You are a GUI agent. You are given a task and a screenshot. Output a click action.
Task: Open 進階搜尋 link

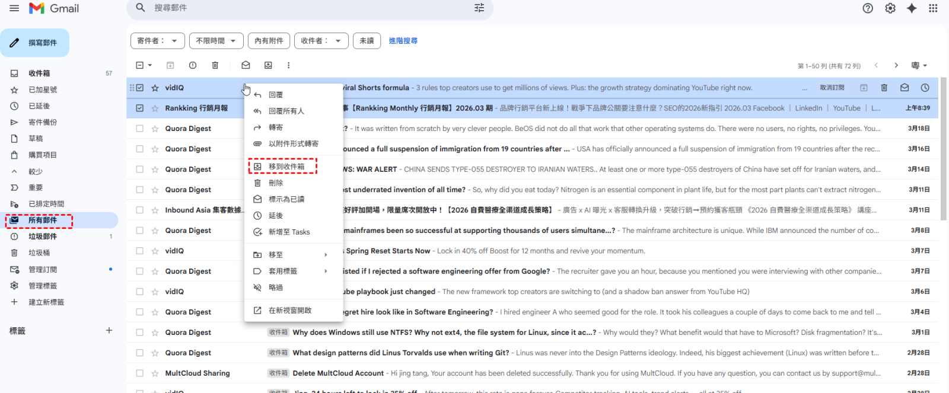tap(403, 41)
